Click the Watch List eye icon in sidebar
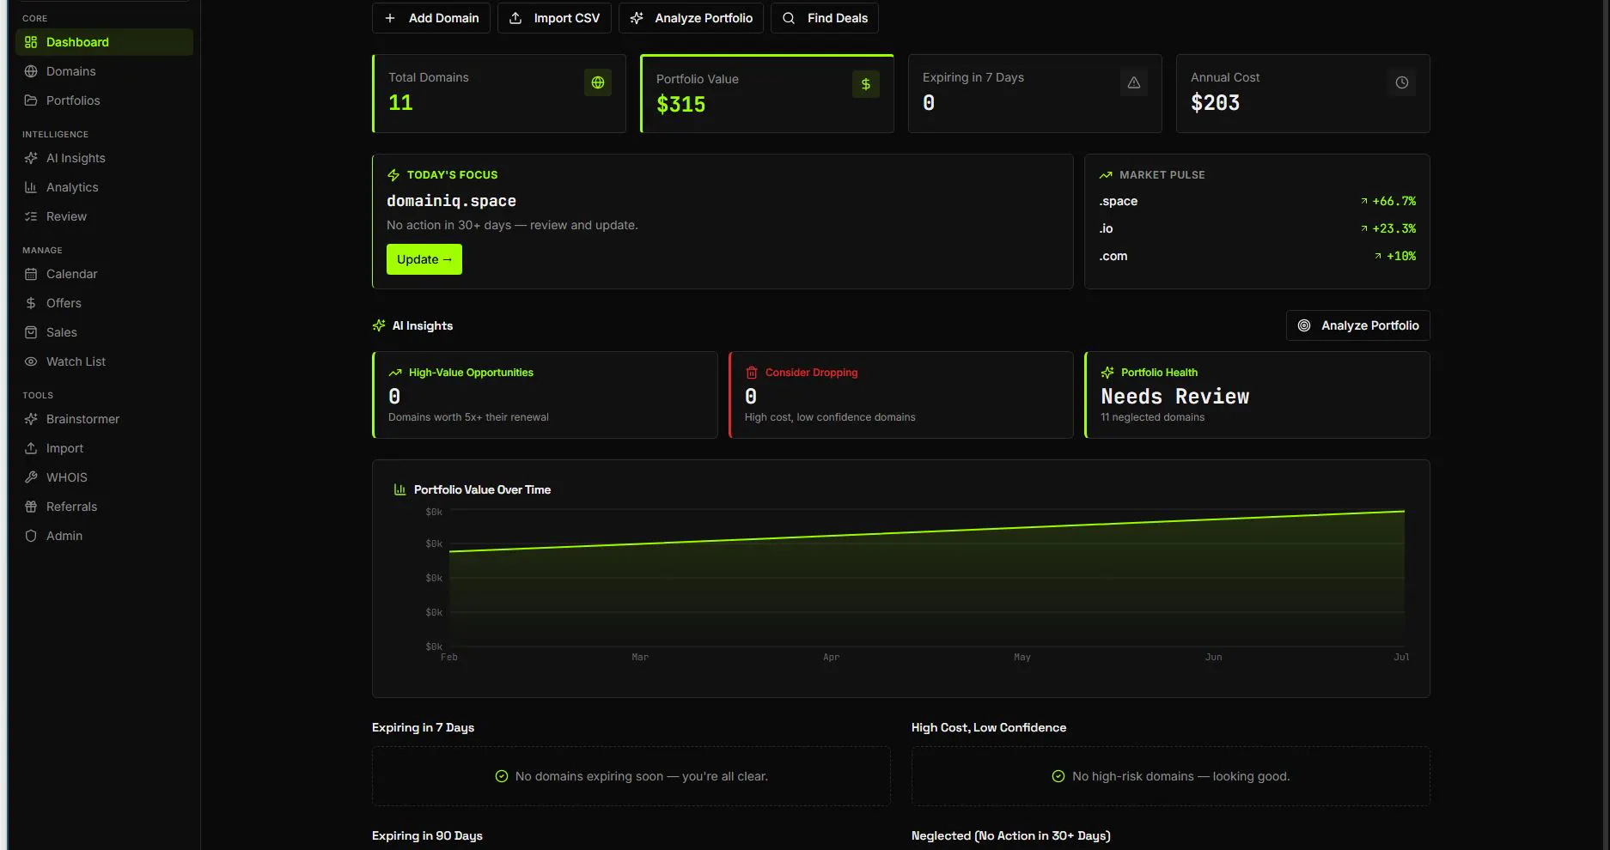This screenshot has height=850, width=1610. click(31, 361)
